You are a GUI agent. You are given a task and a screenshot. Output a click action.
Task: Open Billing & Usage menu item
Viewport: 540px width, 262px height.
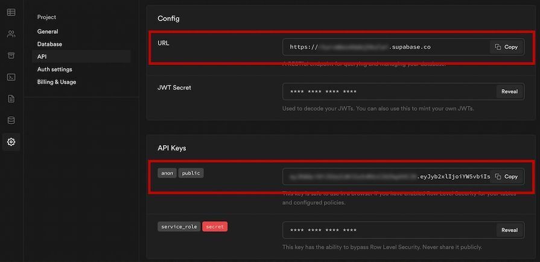(x=57, y=82)
